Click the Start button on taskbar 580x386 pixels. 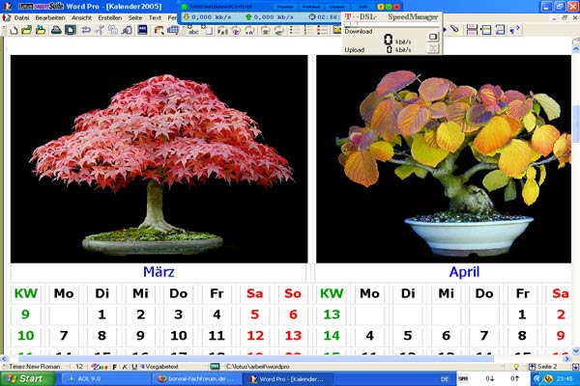tap(28, 378)
